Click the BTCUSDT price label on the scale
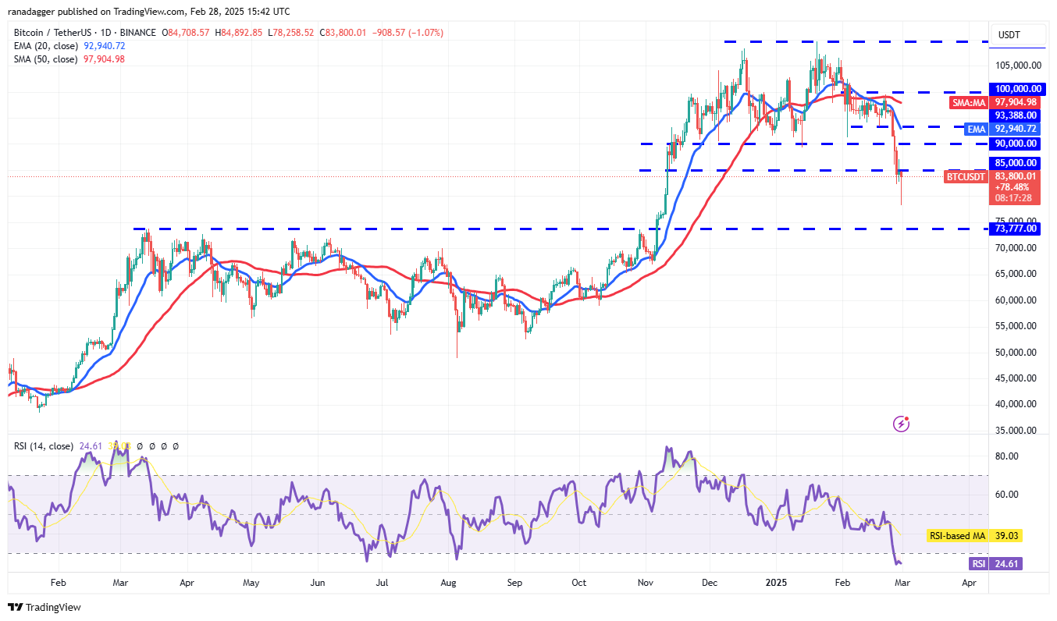The image size is (1057, 621). (965, 177)
